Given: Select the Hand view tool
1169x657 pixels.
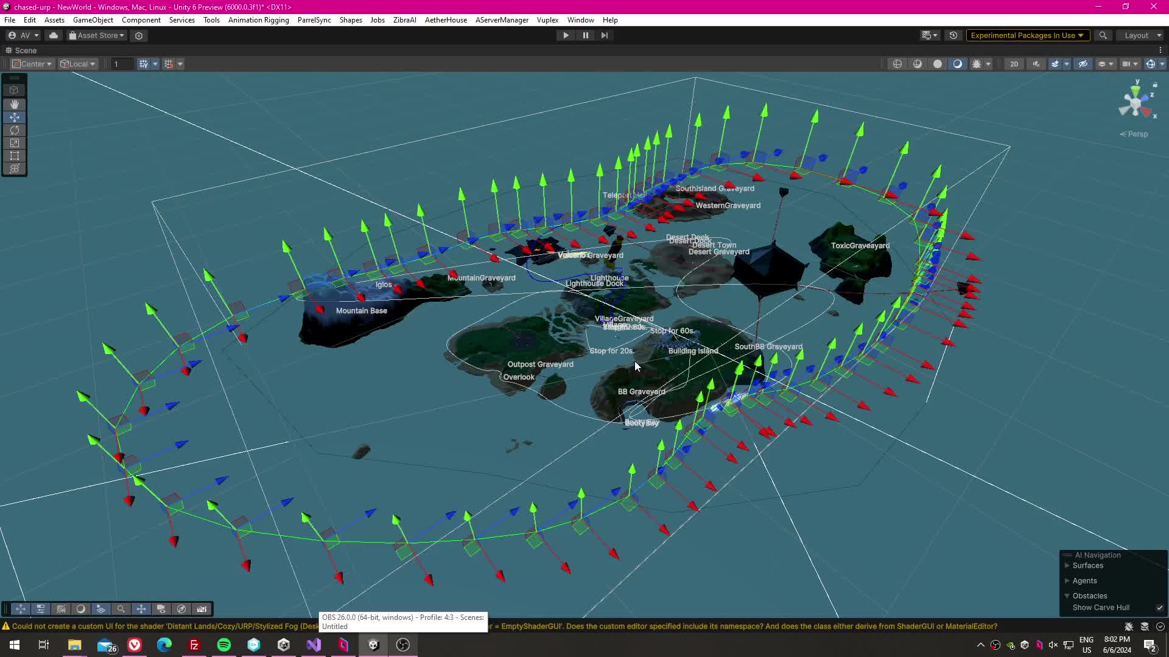Looking at the screenshot, I should tap(15, 105).
